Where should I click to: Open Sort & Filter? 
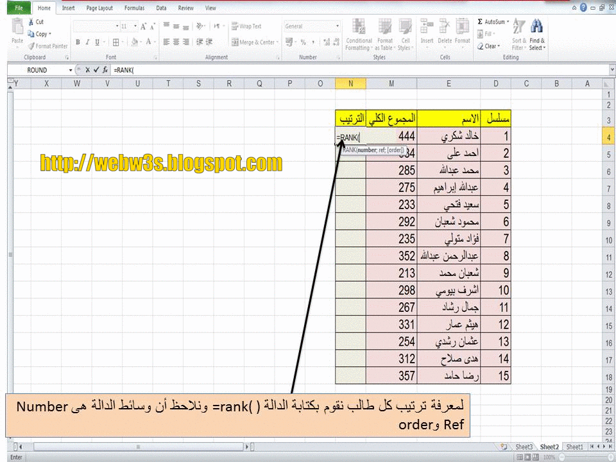point(518,35)
